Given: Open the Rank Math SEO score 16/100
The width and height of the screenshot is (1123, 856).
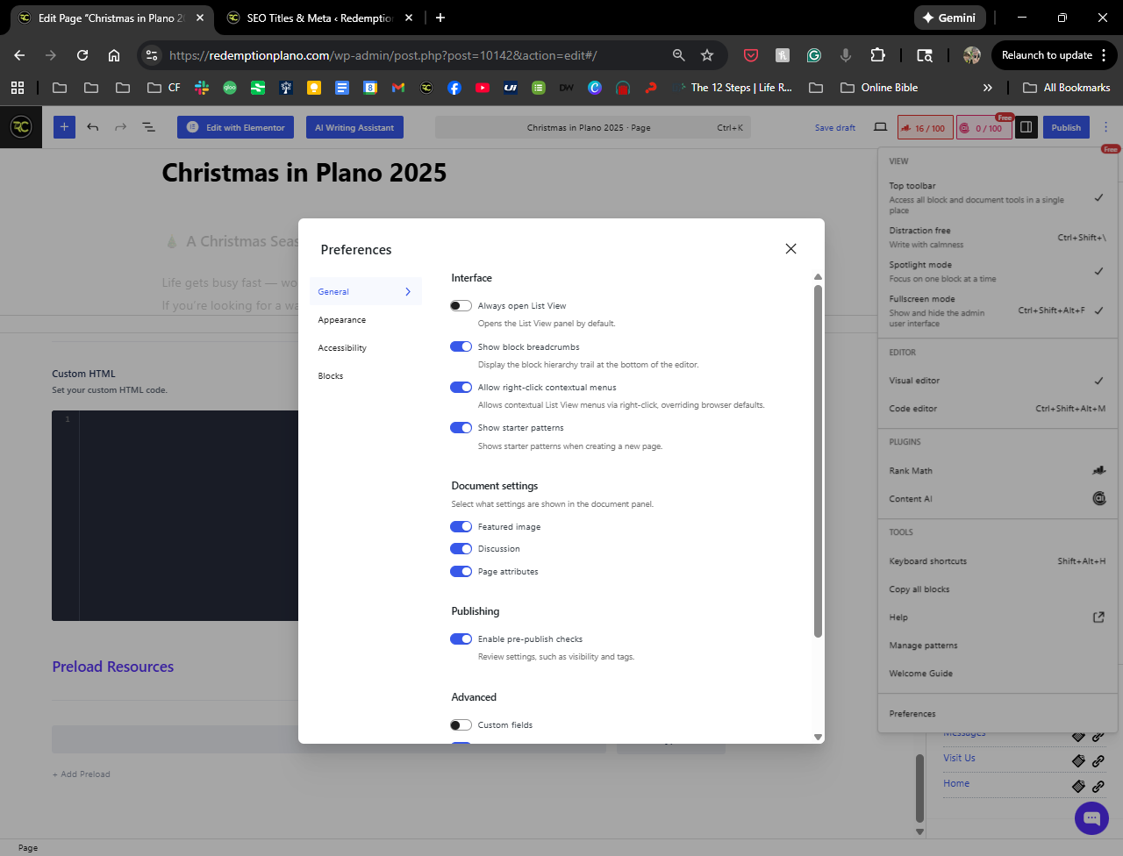Looking at the screenshot, I should click(923, 128).
